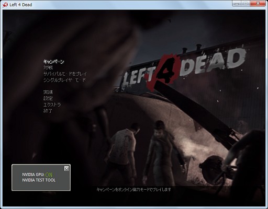268x209 pixels.
Task: Open the 設定 settings menu
Action: 48,98
